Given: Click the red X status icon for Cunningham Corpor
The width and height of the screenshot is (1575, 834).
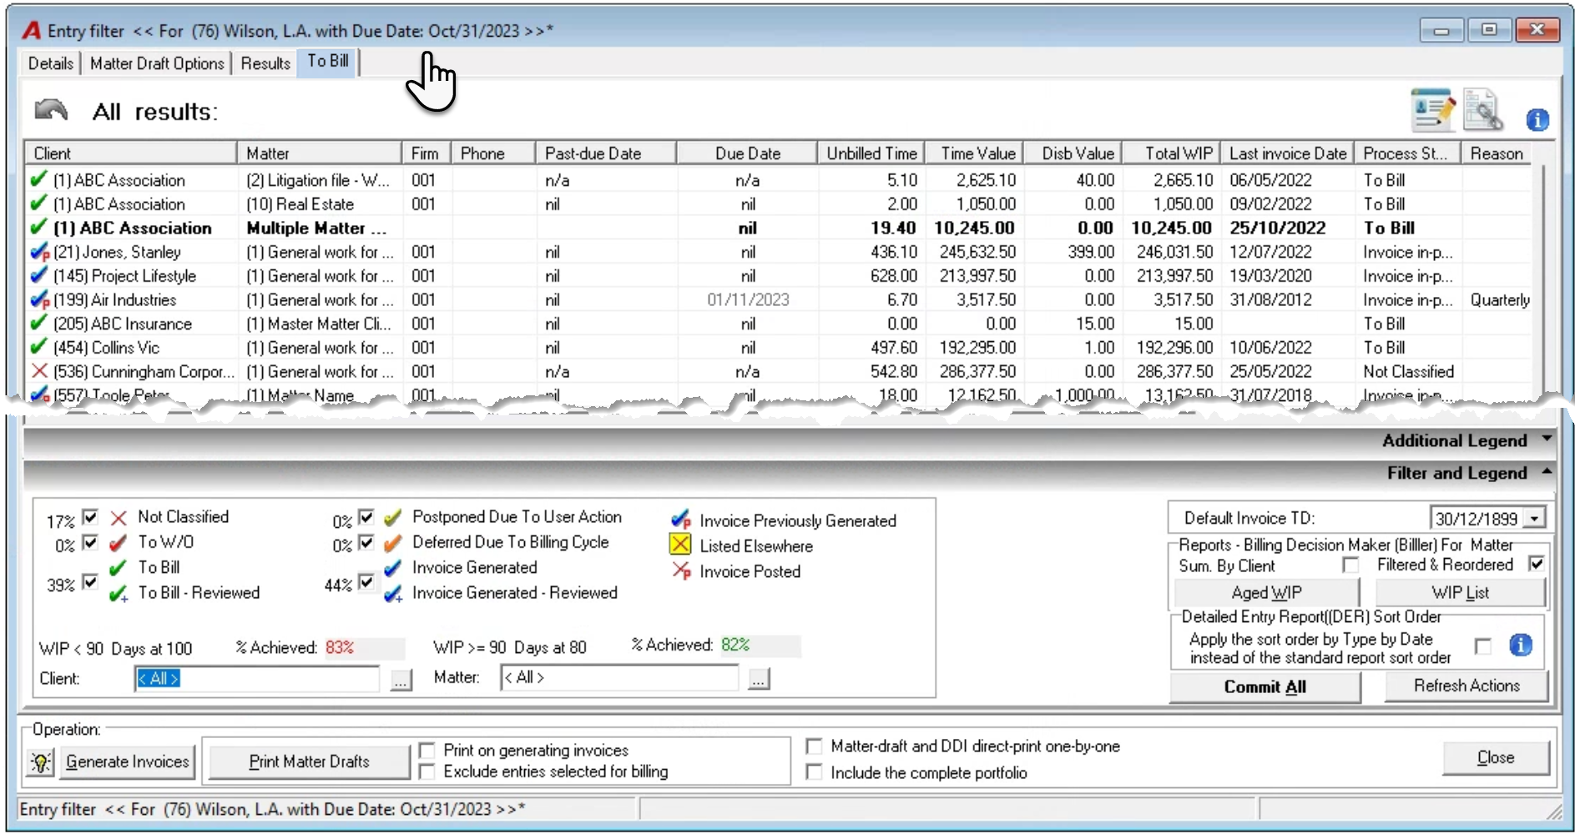Looking at the screenshot, I should pyautogui.click(x=38, y=371).
